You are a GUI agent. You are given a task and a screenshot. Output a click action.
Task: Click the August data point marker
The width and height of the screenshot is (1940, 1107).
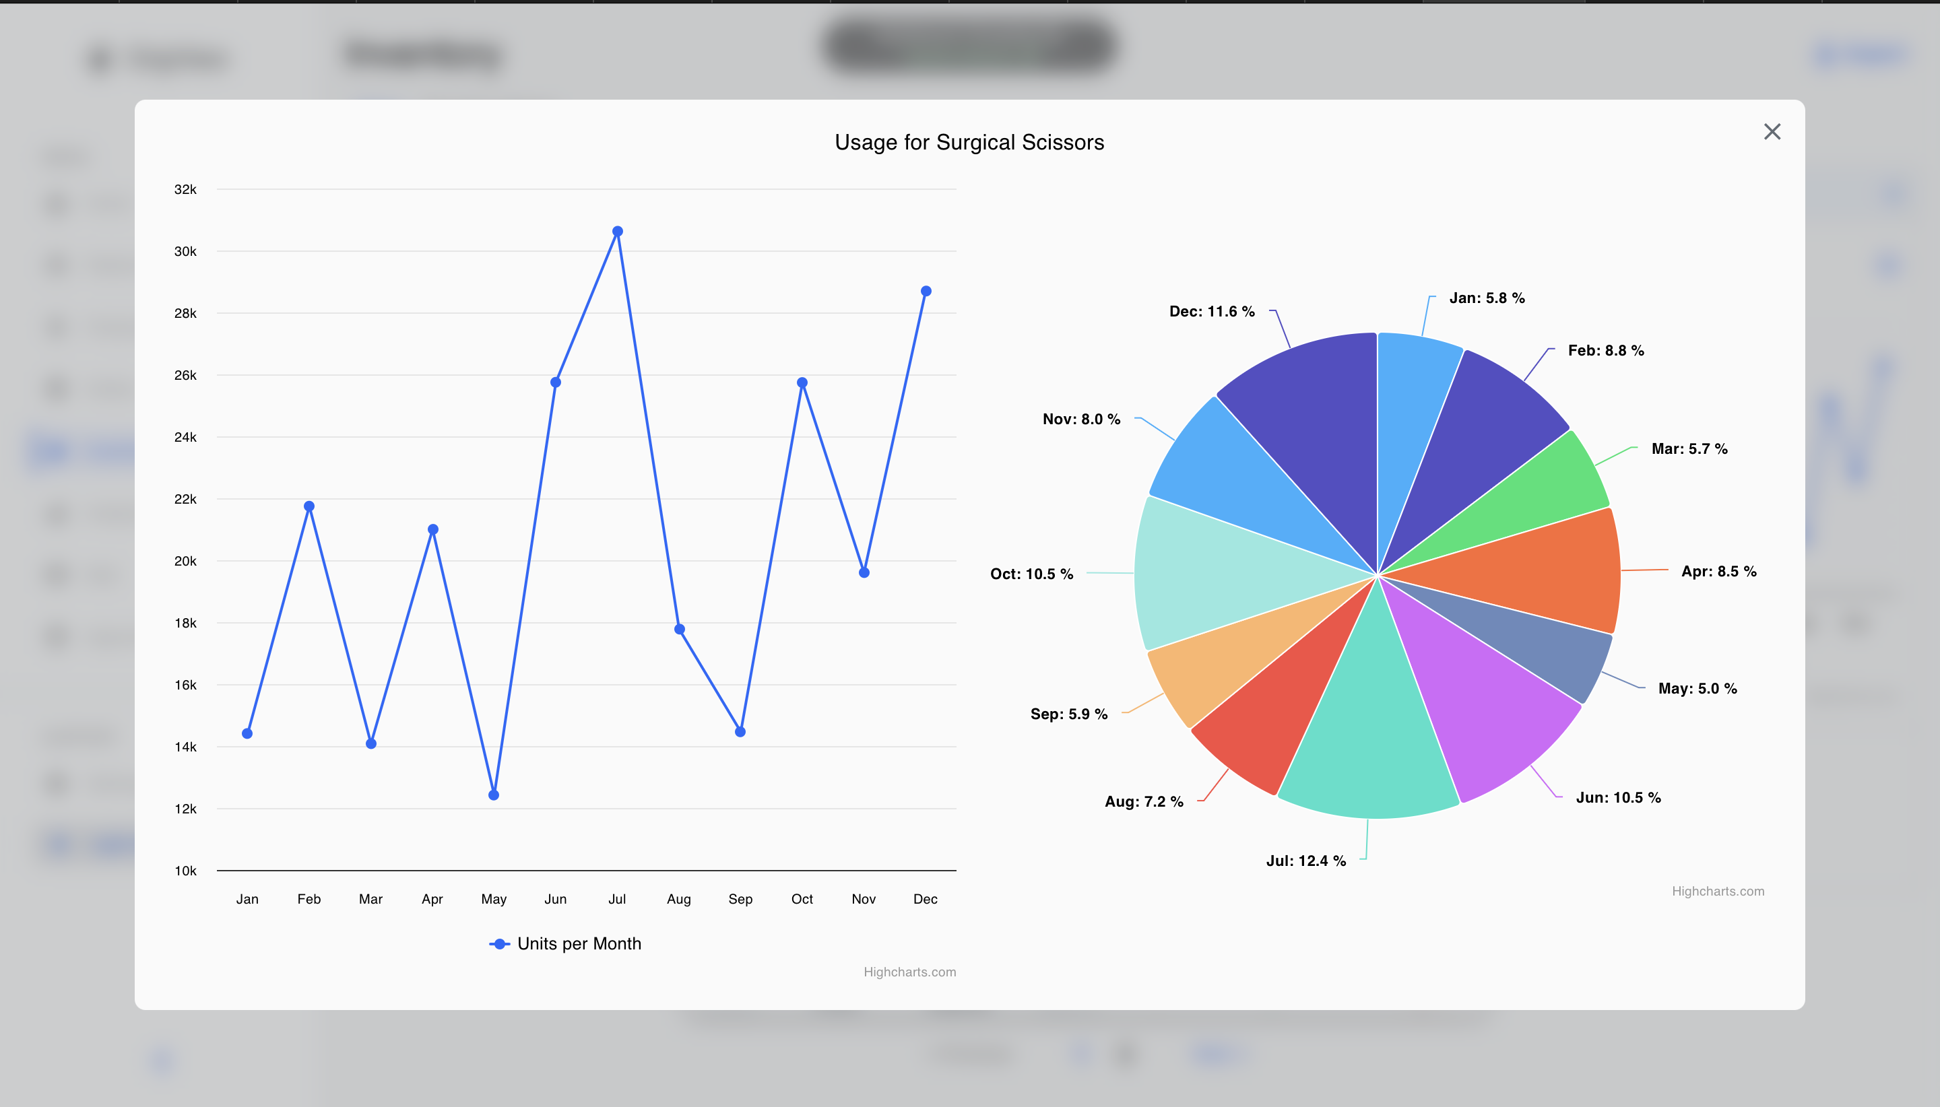(x=679, y=630)
